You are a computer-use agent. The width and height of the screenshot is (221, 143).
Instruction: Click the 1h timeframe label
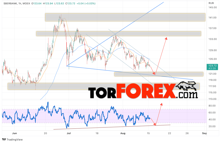19,3
